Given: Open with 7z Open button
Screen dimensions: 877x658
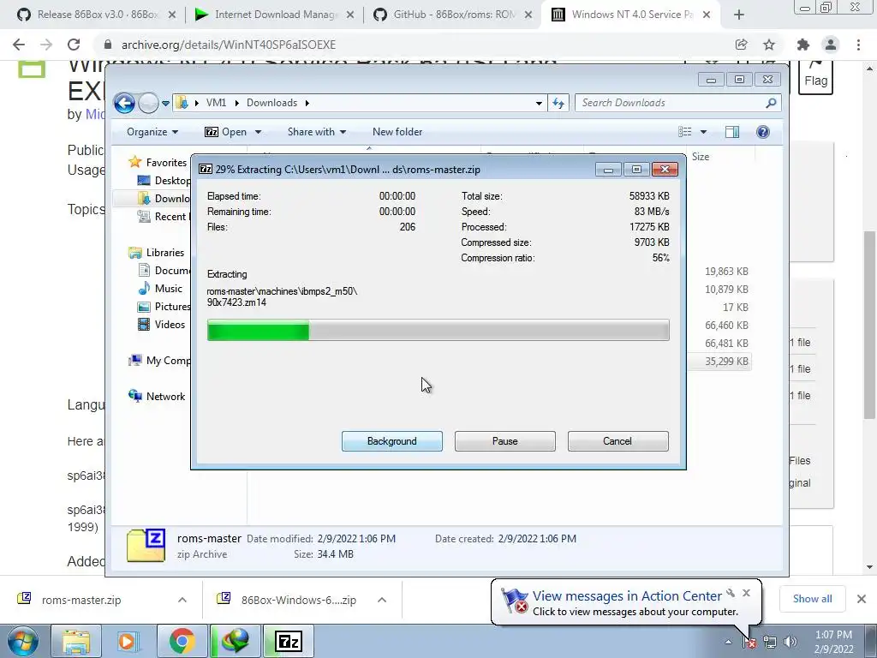Looking at the screenshot, I should 225,132.
